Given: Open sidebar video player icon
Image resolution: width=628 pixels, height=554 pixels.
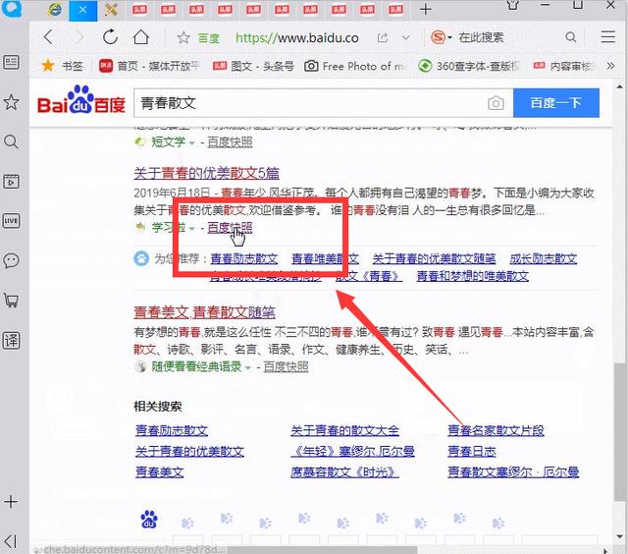Looking at the screenshot, I should [11, 182].
